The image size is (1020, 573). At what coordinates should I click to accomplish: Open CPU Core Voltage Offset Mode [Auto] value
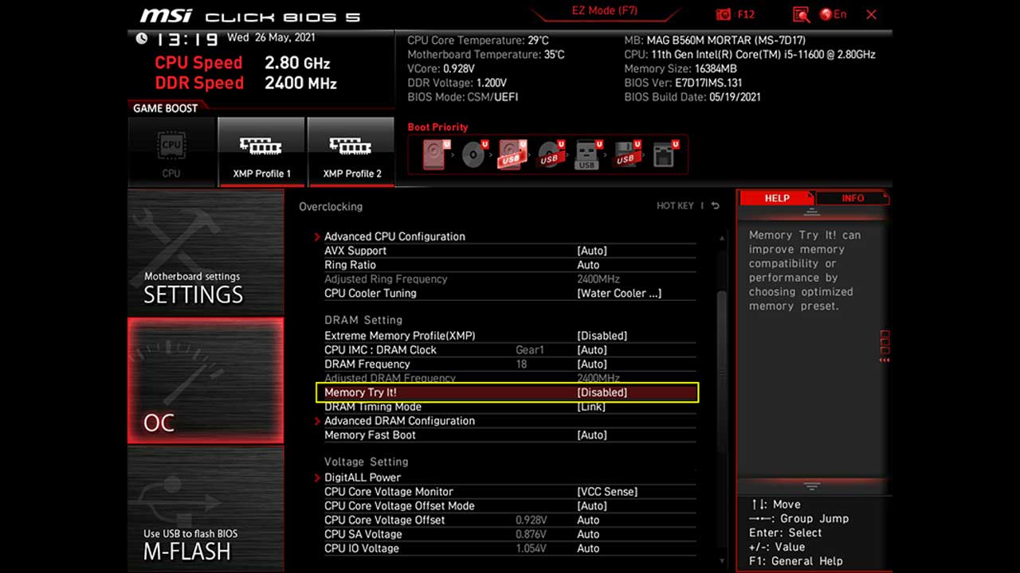coord(592,506)
